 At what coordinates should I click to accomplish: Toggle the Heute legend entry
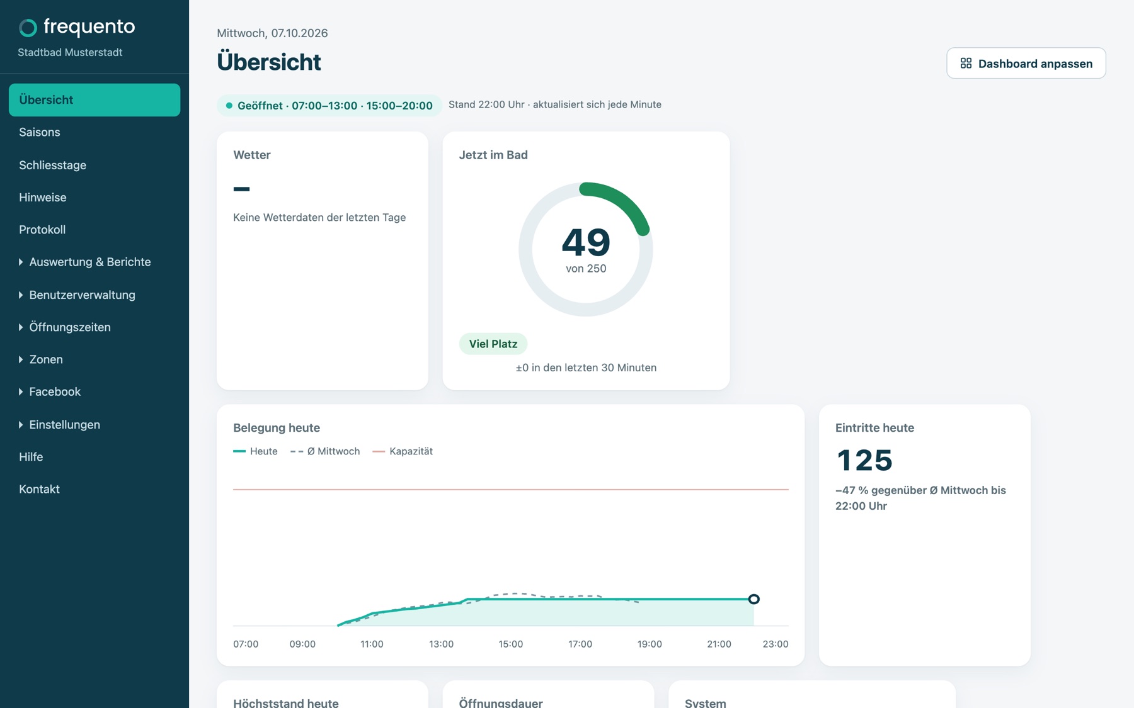pyautogui.click(x=256, y=451)
